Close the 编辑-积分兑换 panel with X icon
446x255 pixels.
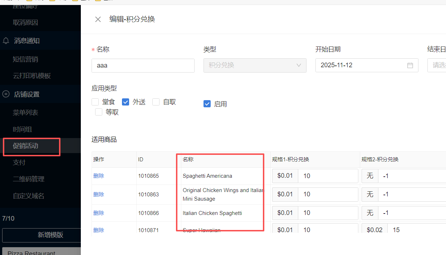pos(98,19)
